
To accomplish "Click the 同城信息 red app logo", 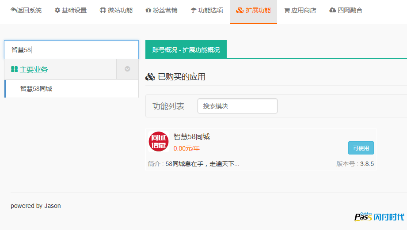I will pos(159,141).
